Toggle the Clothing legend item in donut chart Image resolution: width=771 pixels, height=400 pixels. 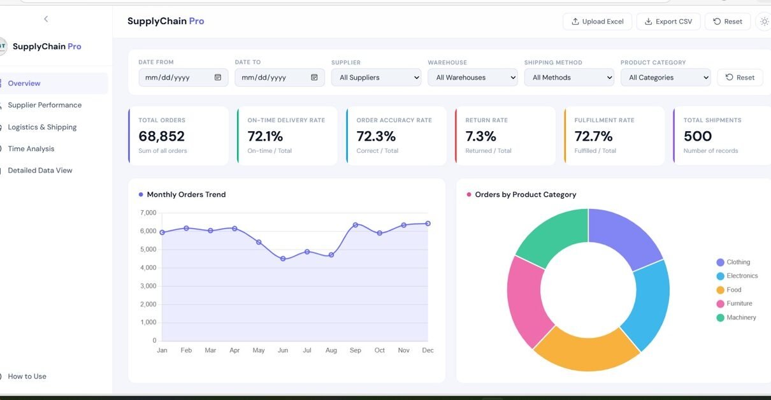tap(738, 262)
